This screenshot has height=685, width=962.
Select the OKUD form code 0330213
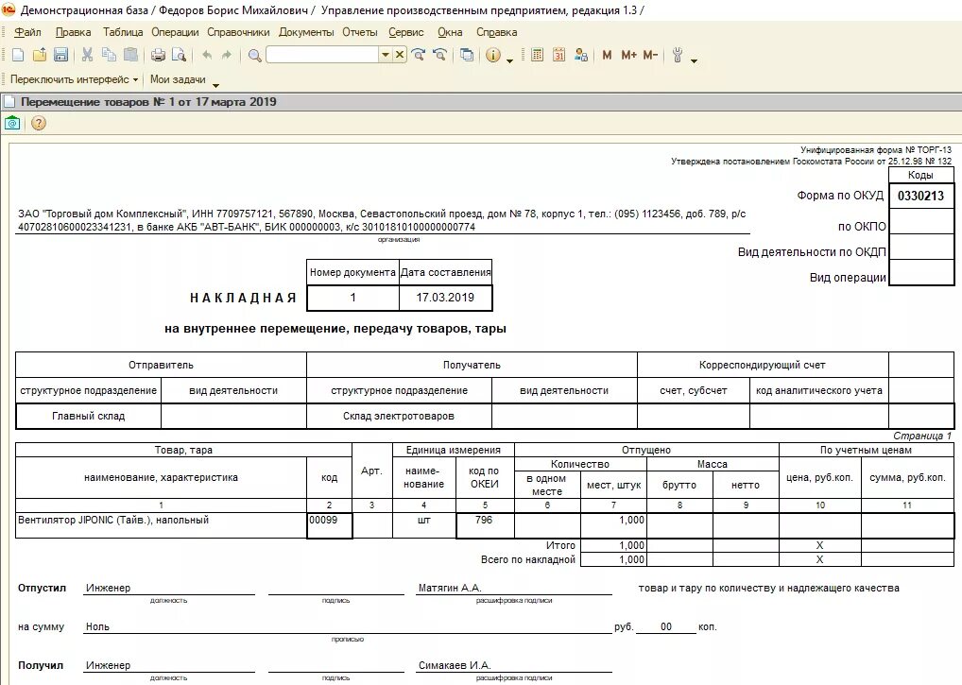(921, 197)
